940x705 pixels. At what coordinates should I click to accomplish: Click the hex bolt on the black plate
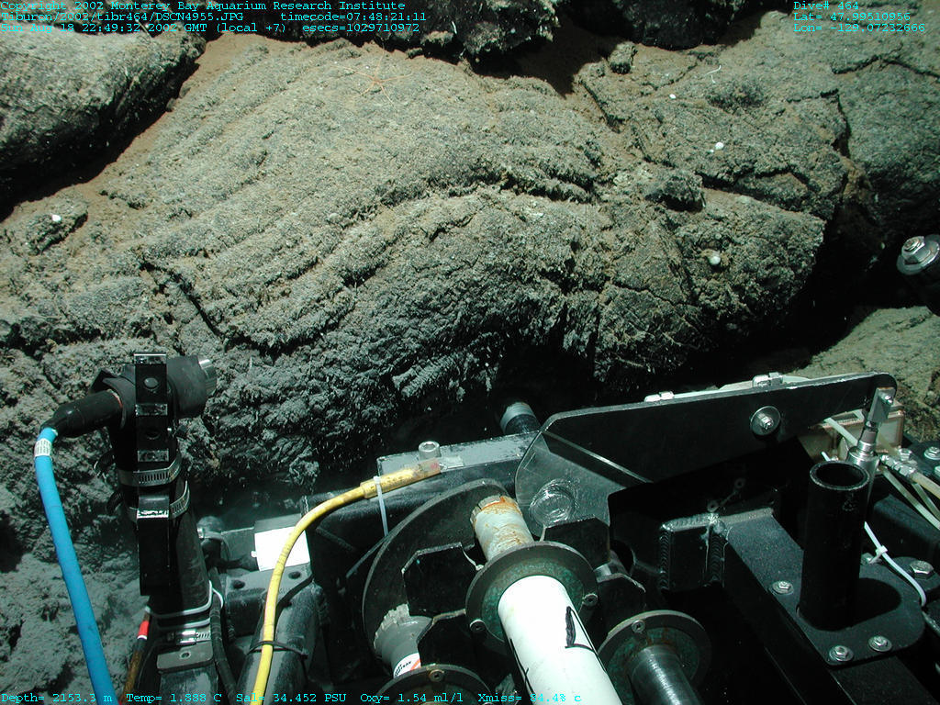(765, 421)
